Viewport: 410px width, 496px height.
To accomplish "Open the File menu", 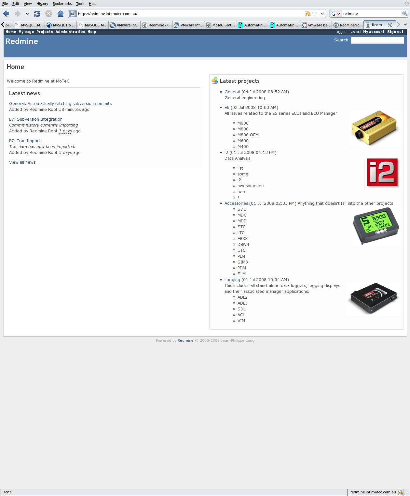I will (5, 4).
